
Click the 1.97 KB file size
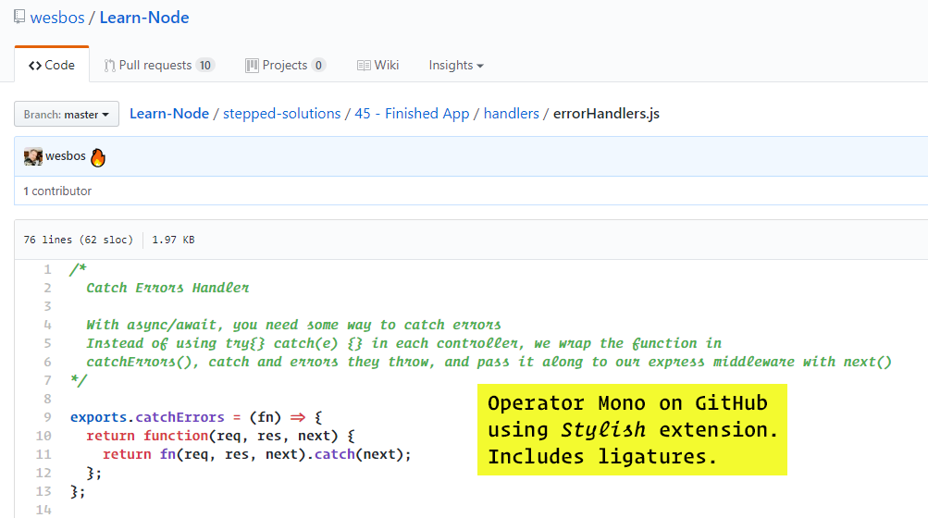(x=173, y=240)
